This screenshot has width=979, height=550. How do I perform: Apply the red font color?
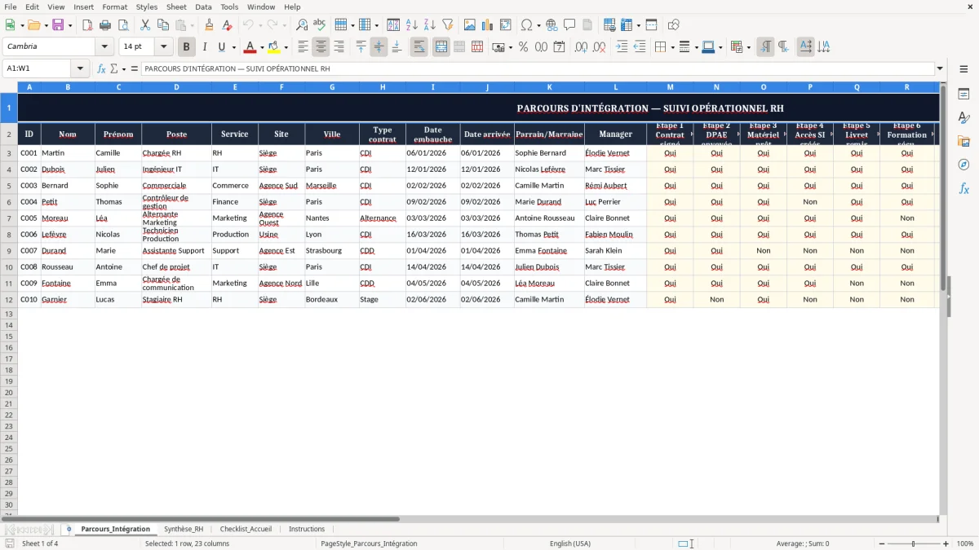tap(250, 47)
